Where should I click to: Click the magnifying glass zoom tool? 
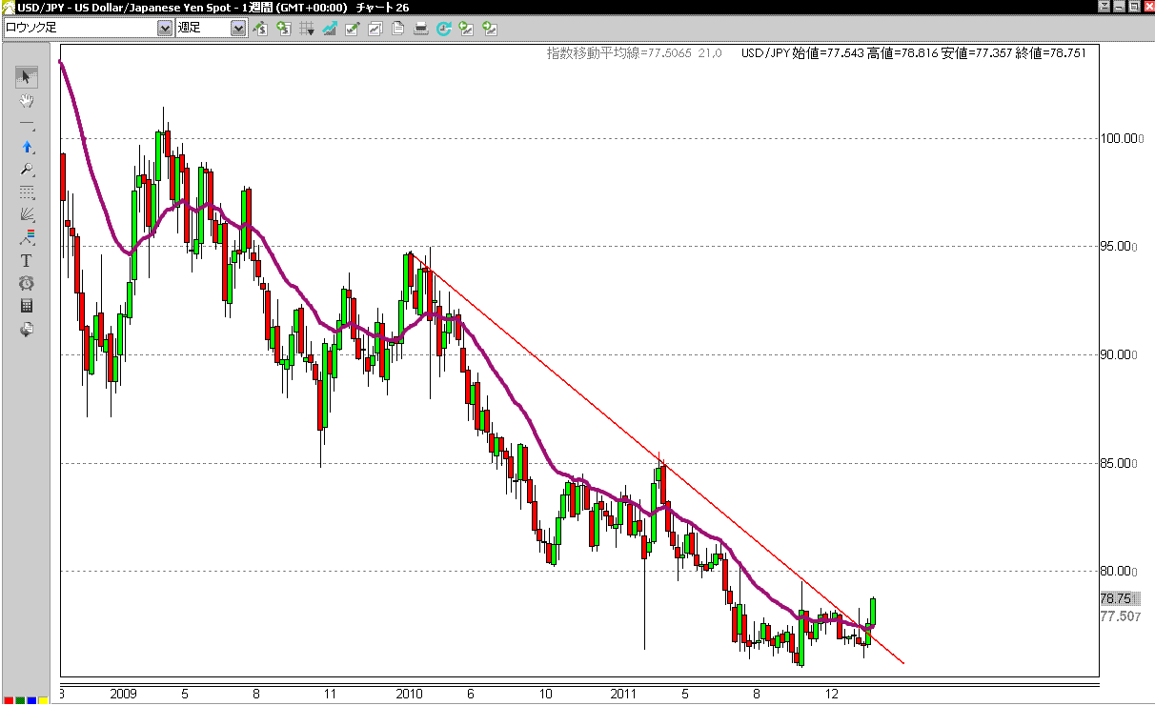pyautogui.click(x=27, y=170)
